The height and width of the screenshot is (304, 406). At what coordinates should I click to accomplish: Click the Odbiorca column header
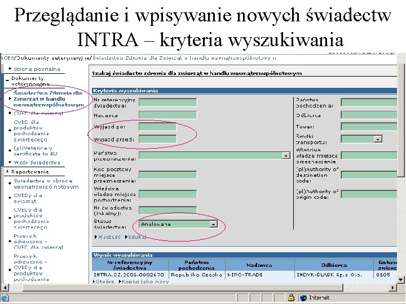(x=334, y=265)
